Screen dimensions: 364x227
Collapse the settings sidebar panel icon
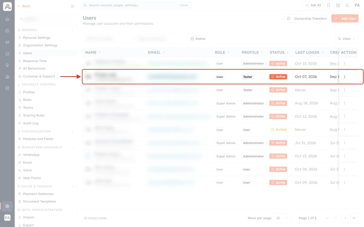pyautogui.click(x=73, y=6)
